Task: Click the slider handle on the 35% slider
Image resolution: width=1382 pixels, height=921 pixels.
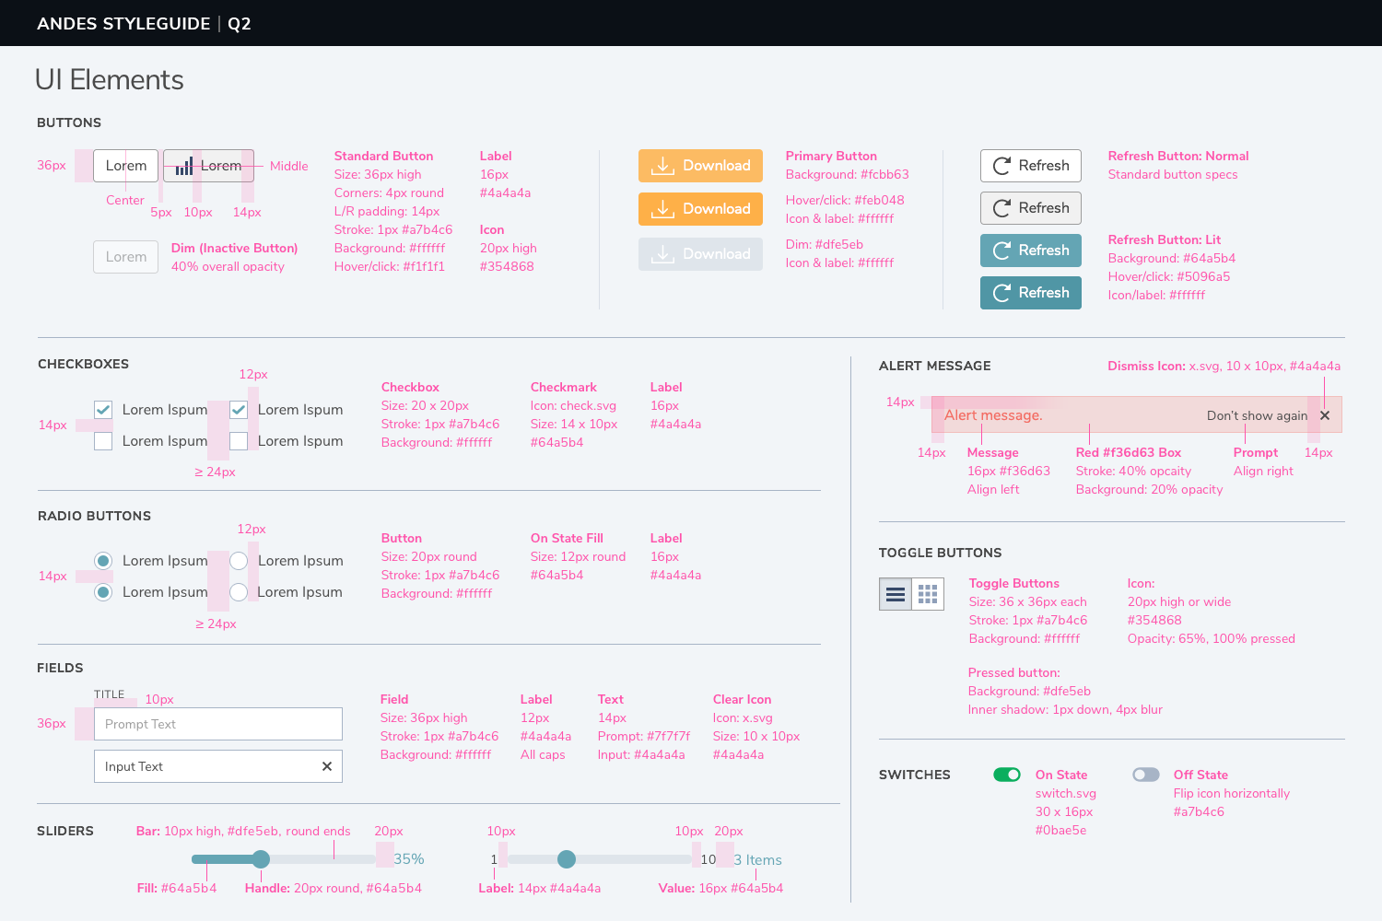Action: (261, 859)
